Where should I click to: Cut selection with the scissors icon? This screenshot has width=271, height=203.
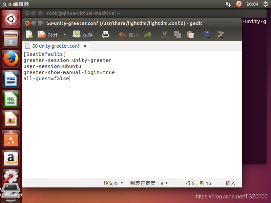[x=165, y=35]
